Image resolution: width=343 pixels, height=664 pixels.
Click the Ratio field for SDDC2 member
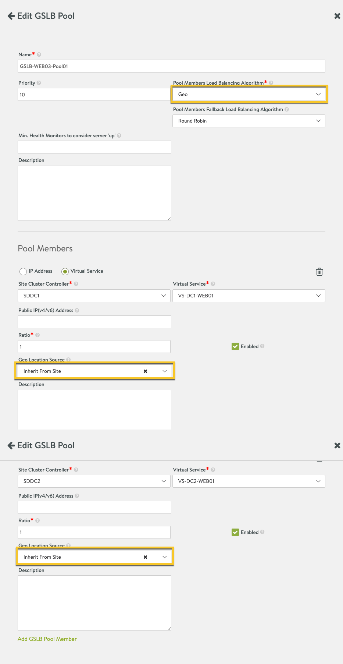pyautogui.click(x=94, y=532)
